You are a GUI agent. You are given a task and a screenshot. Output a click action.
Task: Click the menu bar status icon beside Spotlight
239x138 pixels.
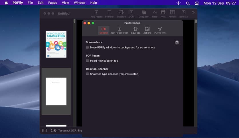click(178, 3)
